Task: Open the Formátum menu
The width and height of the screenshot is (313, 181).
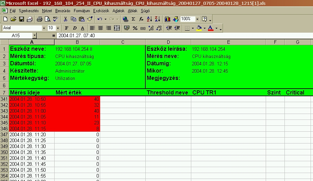Action: click(82, 11)
